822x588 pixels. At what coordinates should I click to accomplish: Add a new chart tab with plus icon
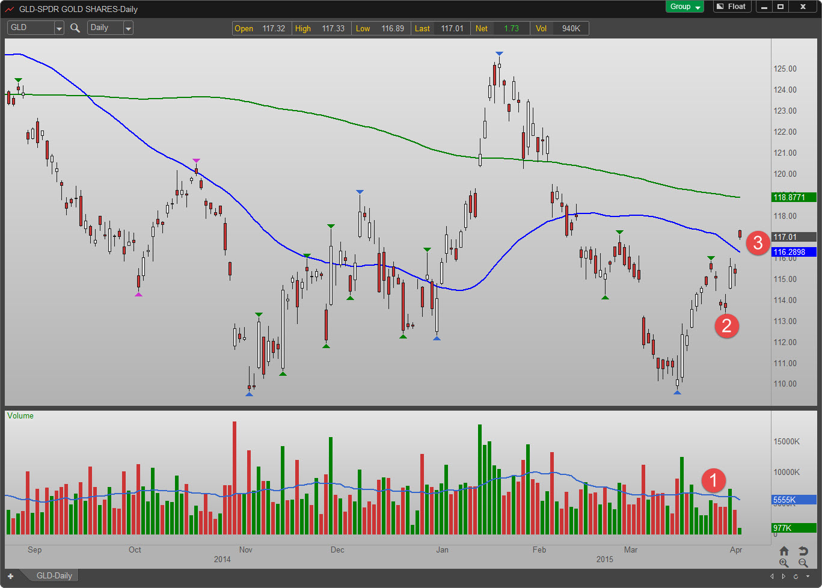pos(10,576)
